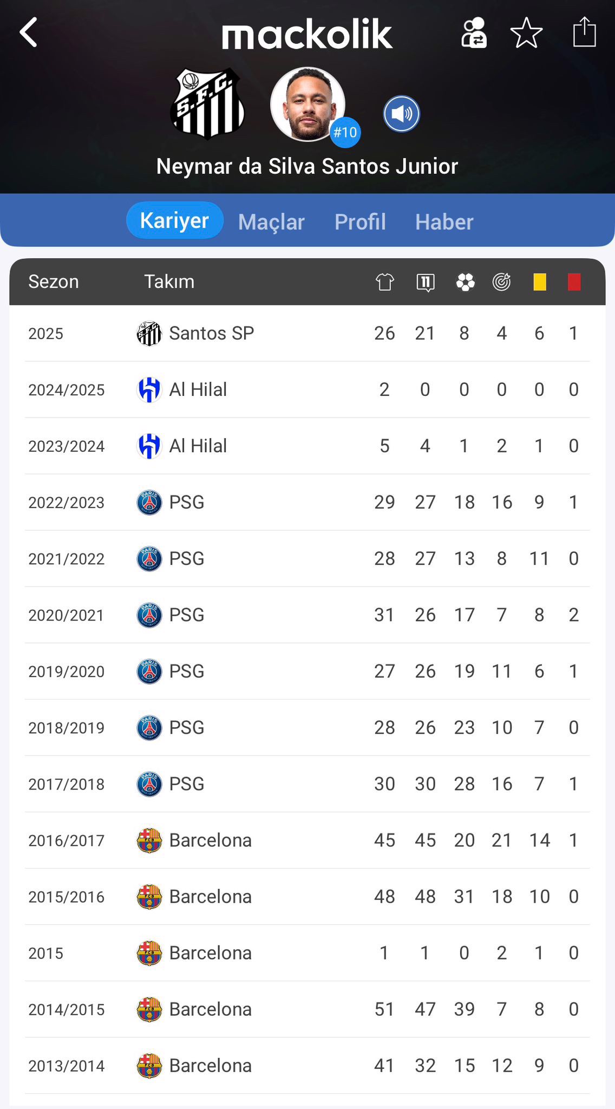Tap the starting eleven column icon
Screen dimensions: 615x1109
[x=426, y=282]
